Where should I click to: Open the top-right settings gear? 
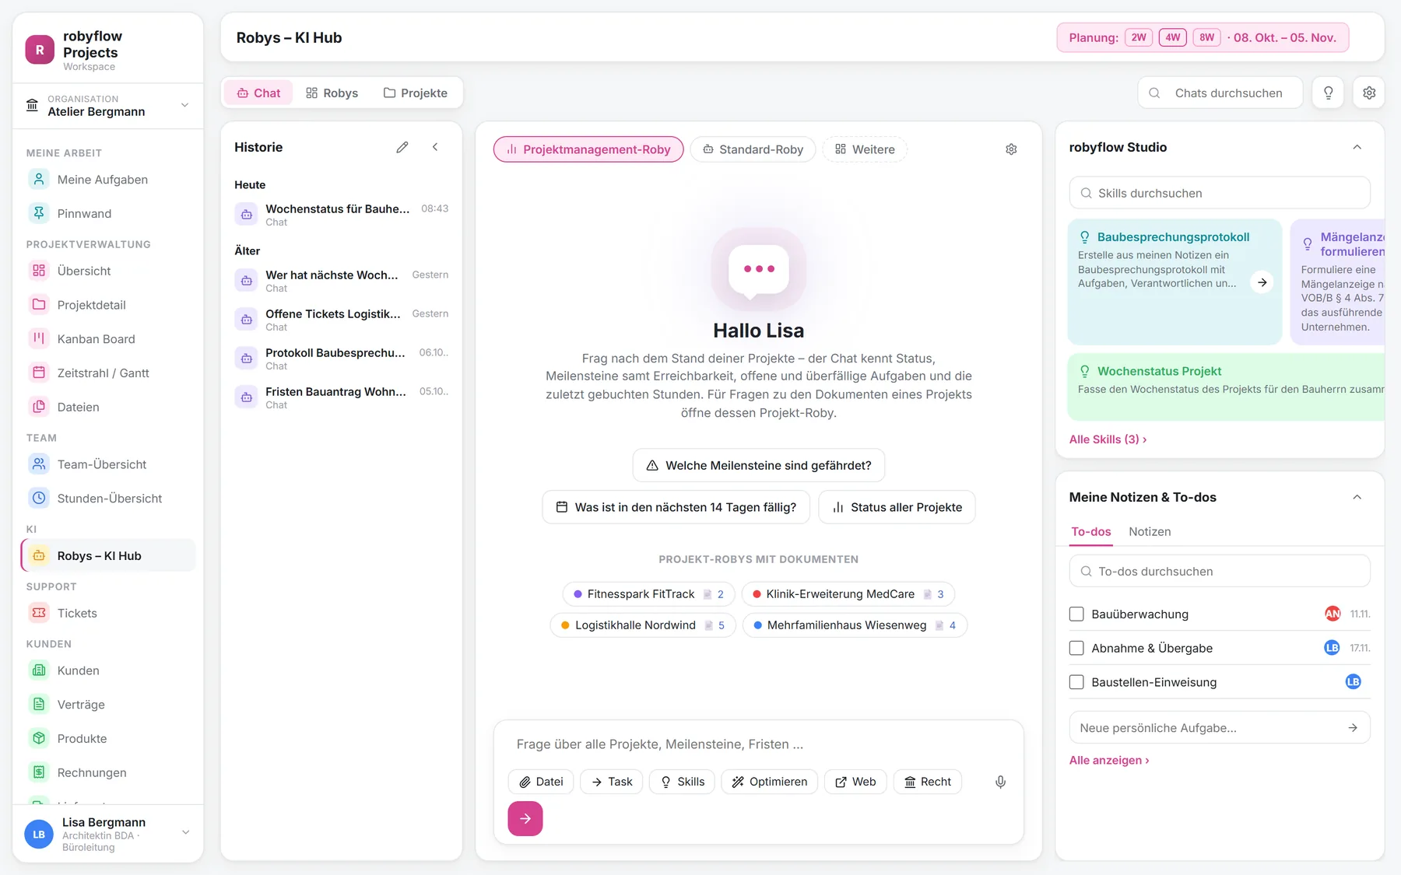coord(1369,93)
